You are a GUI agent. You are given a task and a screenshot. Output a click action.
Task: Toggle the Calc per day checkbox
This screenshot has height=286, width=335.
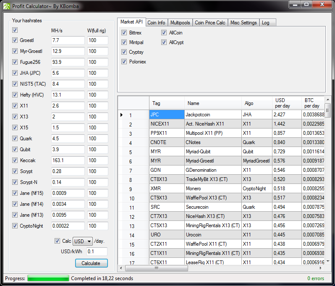57,241
